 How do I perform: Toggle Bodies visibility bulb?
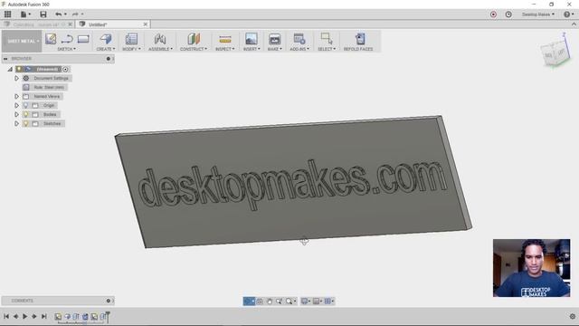tap(26, 115)
